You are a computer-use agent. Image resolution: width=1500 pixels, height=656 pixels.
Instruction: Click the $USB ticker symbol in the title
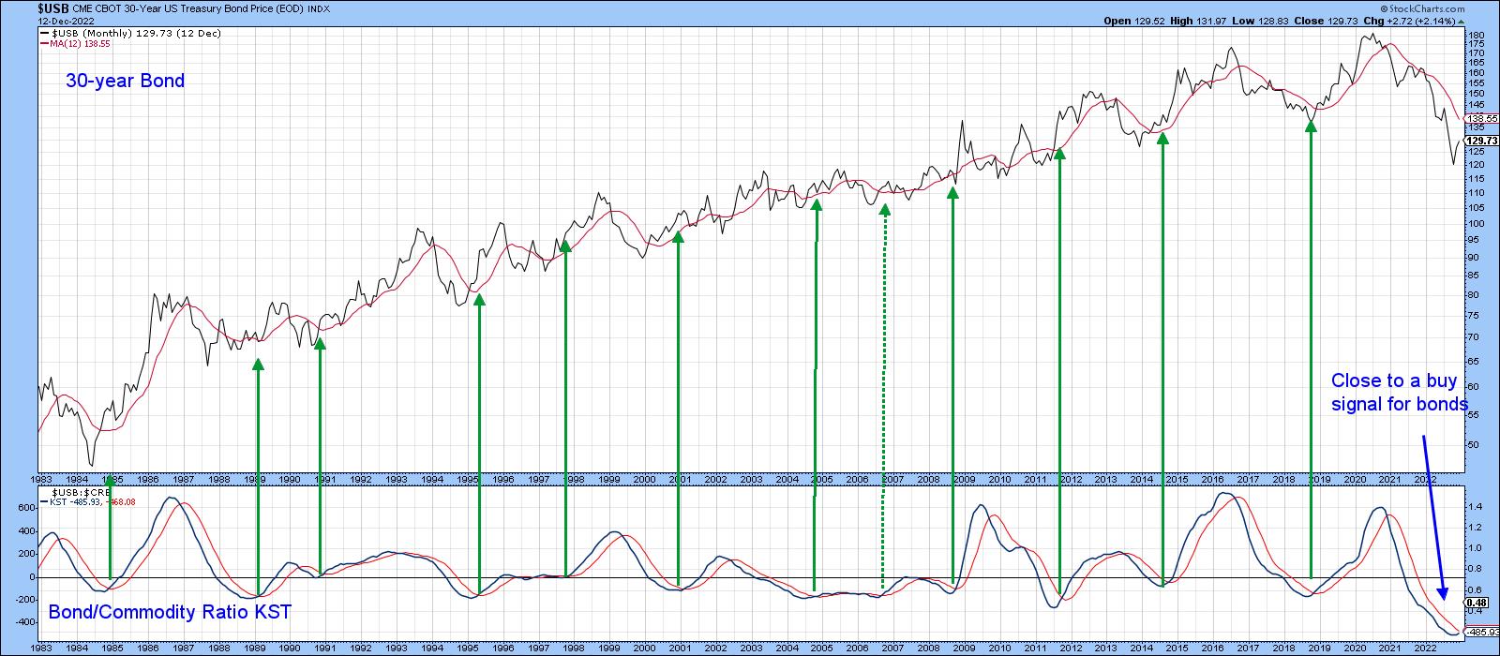54,9
